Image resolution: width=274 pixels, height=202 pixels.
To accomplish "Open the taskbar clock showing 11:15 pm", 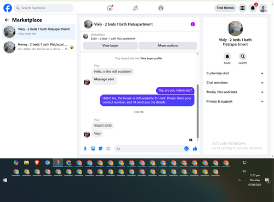I will tap(255, 180).
